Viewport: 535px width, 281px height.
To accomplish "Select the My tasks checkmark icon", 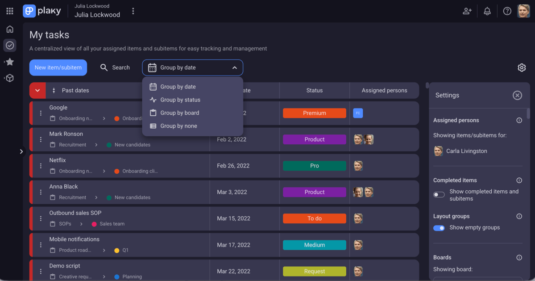I will (x=9, y=45).
